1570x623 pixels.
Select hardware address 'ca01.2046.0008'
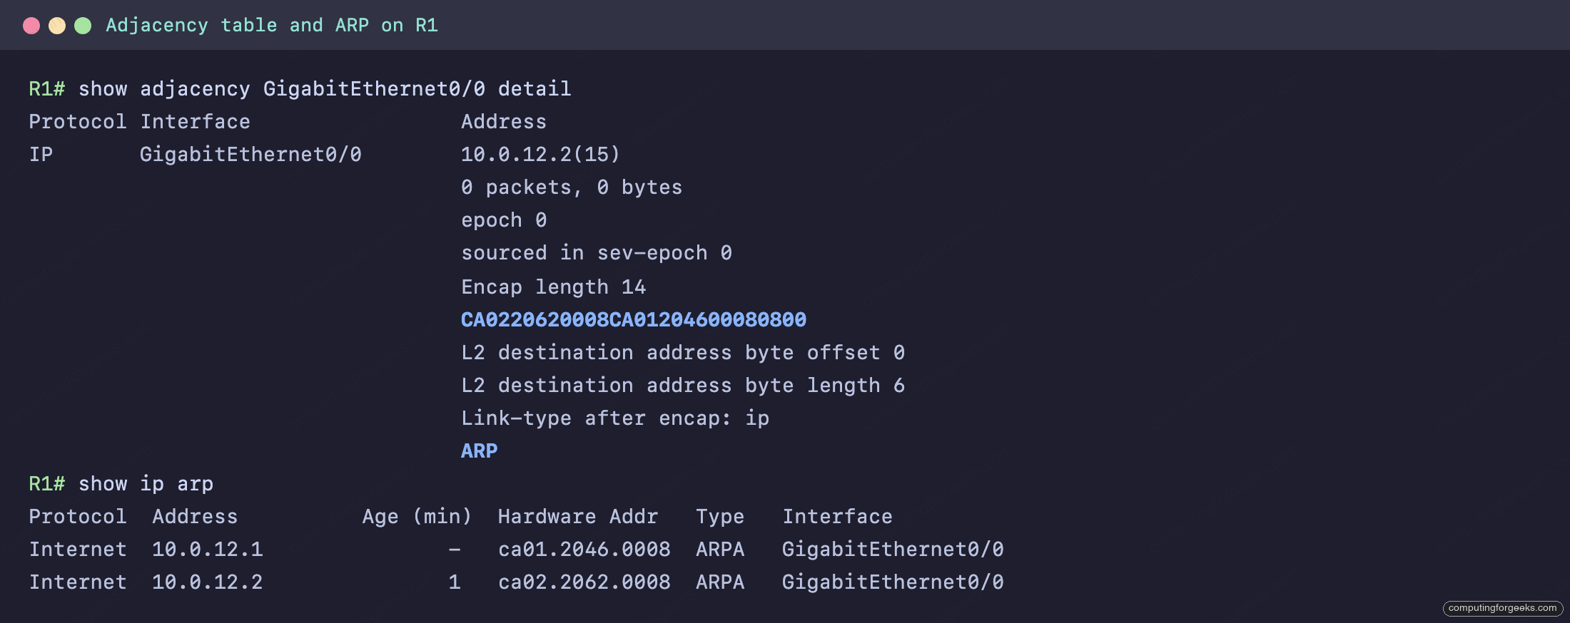click(x=584, y=550)
